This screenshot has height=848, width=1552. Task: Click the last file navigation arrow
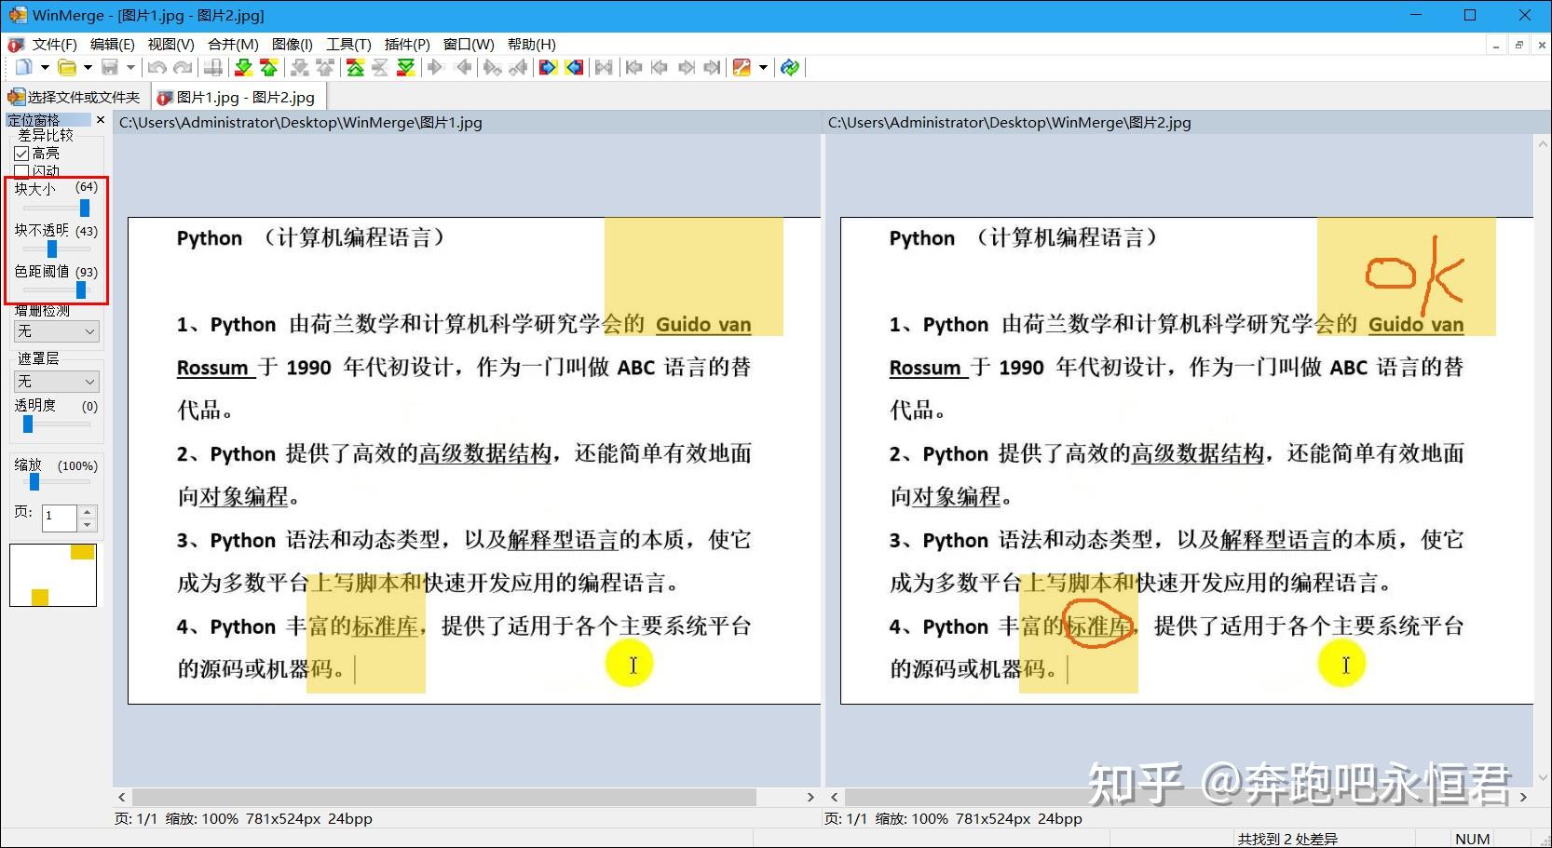tap(712, 67)
